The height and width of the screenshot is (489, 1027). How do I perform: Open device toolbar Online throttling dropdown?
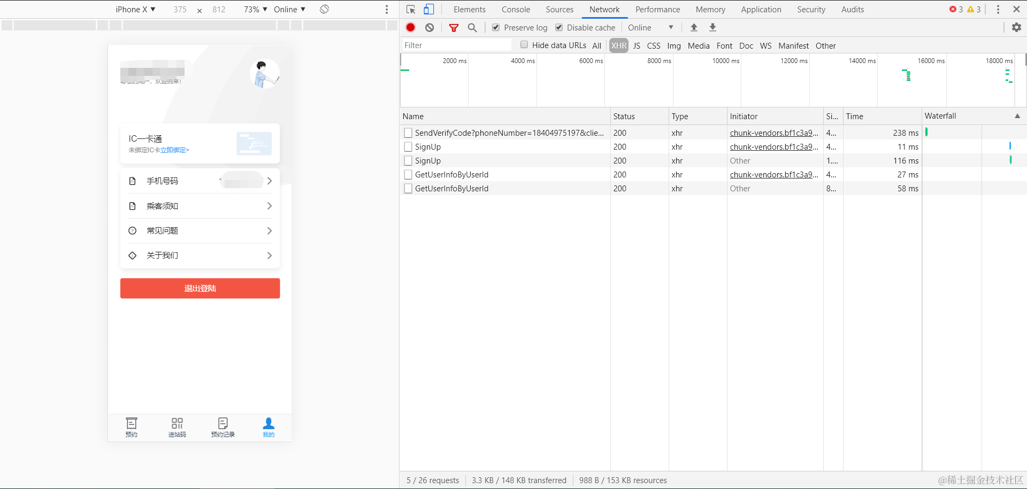point(289,9)
